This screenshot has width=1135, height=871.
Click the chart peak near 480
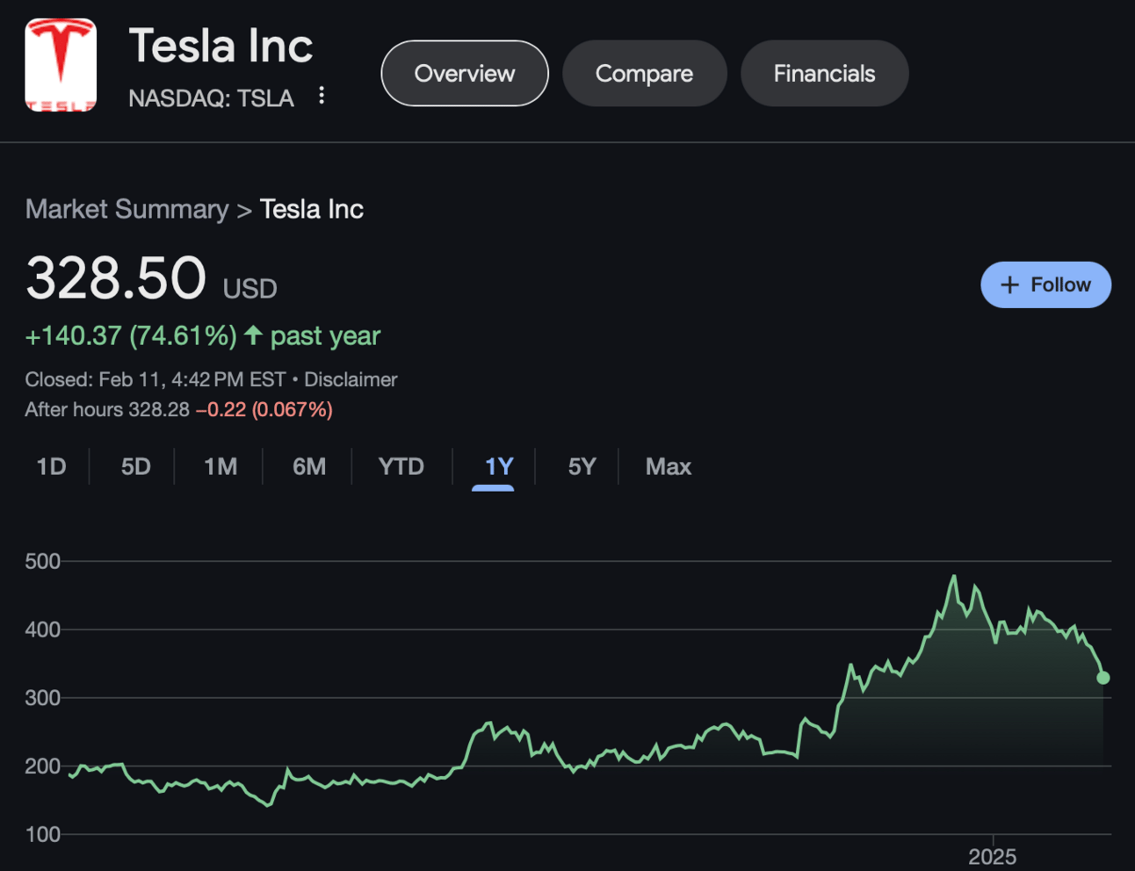(954, 577)
